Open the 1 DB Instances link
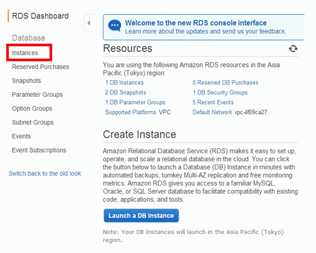 tap(124, 82)
